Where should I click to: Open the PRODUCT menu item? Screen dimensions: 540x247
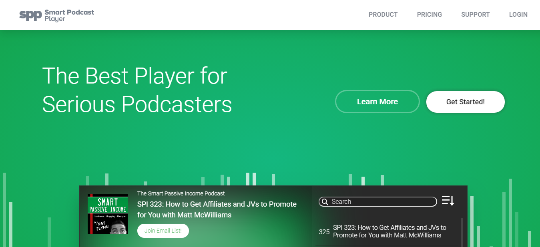pyautogui.click(x=383, y=15)
